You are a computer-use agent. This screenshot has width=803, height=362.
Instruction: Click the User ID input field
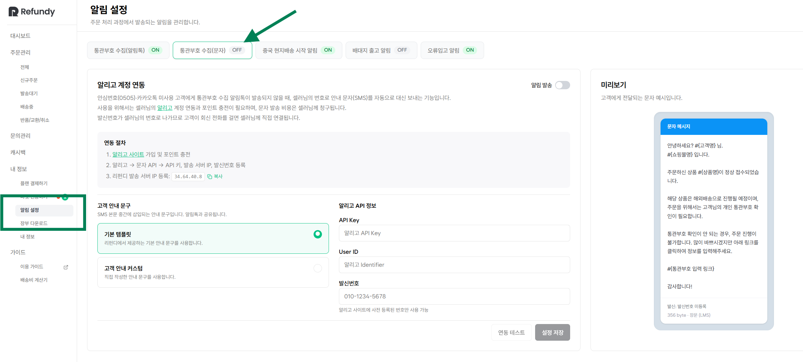tap(454, 265)
